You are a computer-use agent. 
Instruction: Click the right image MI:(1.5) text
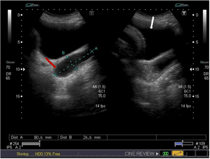(185, 87)
